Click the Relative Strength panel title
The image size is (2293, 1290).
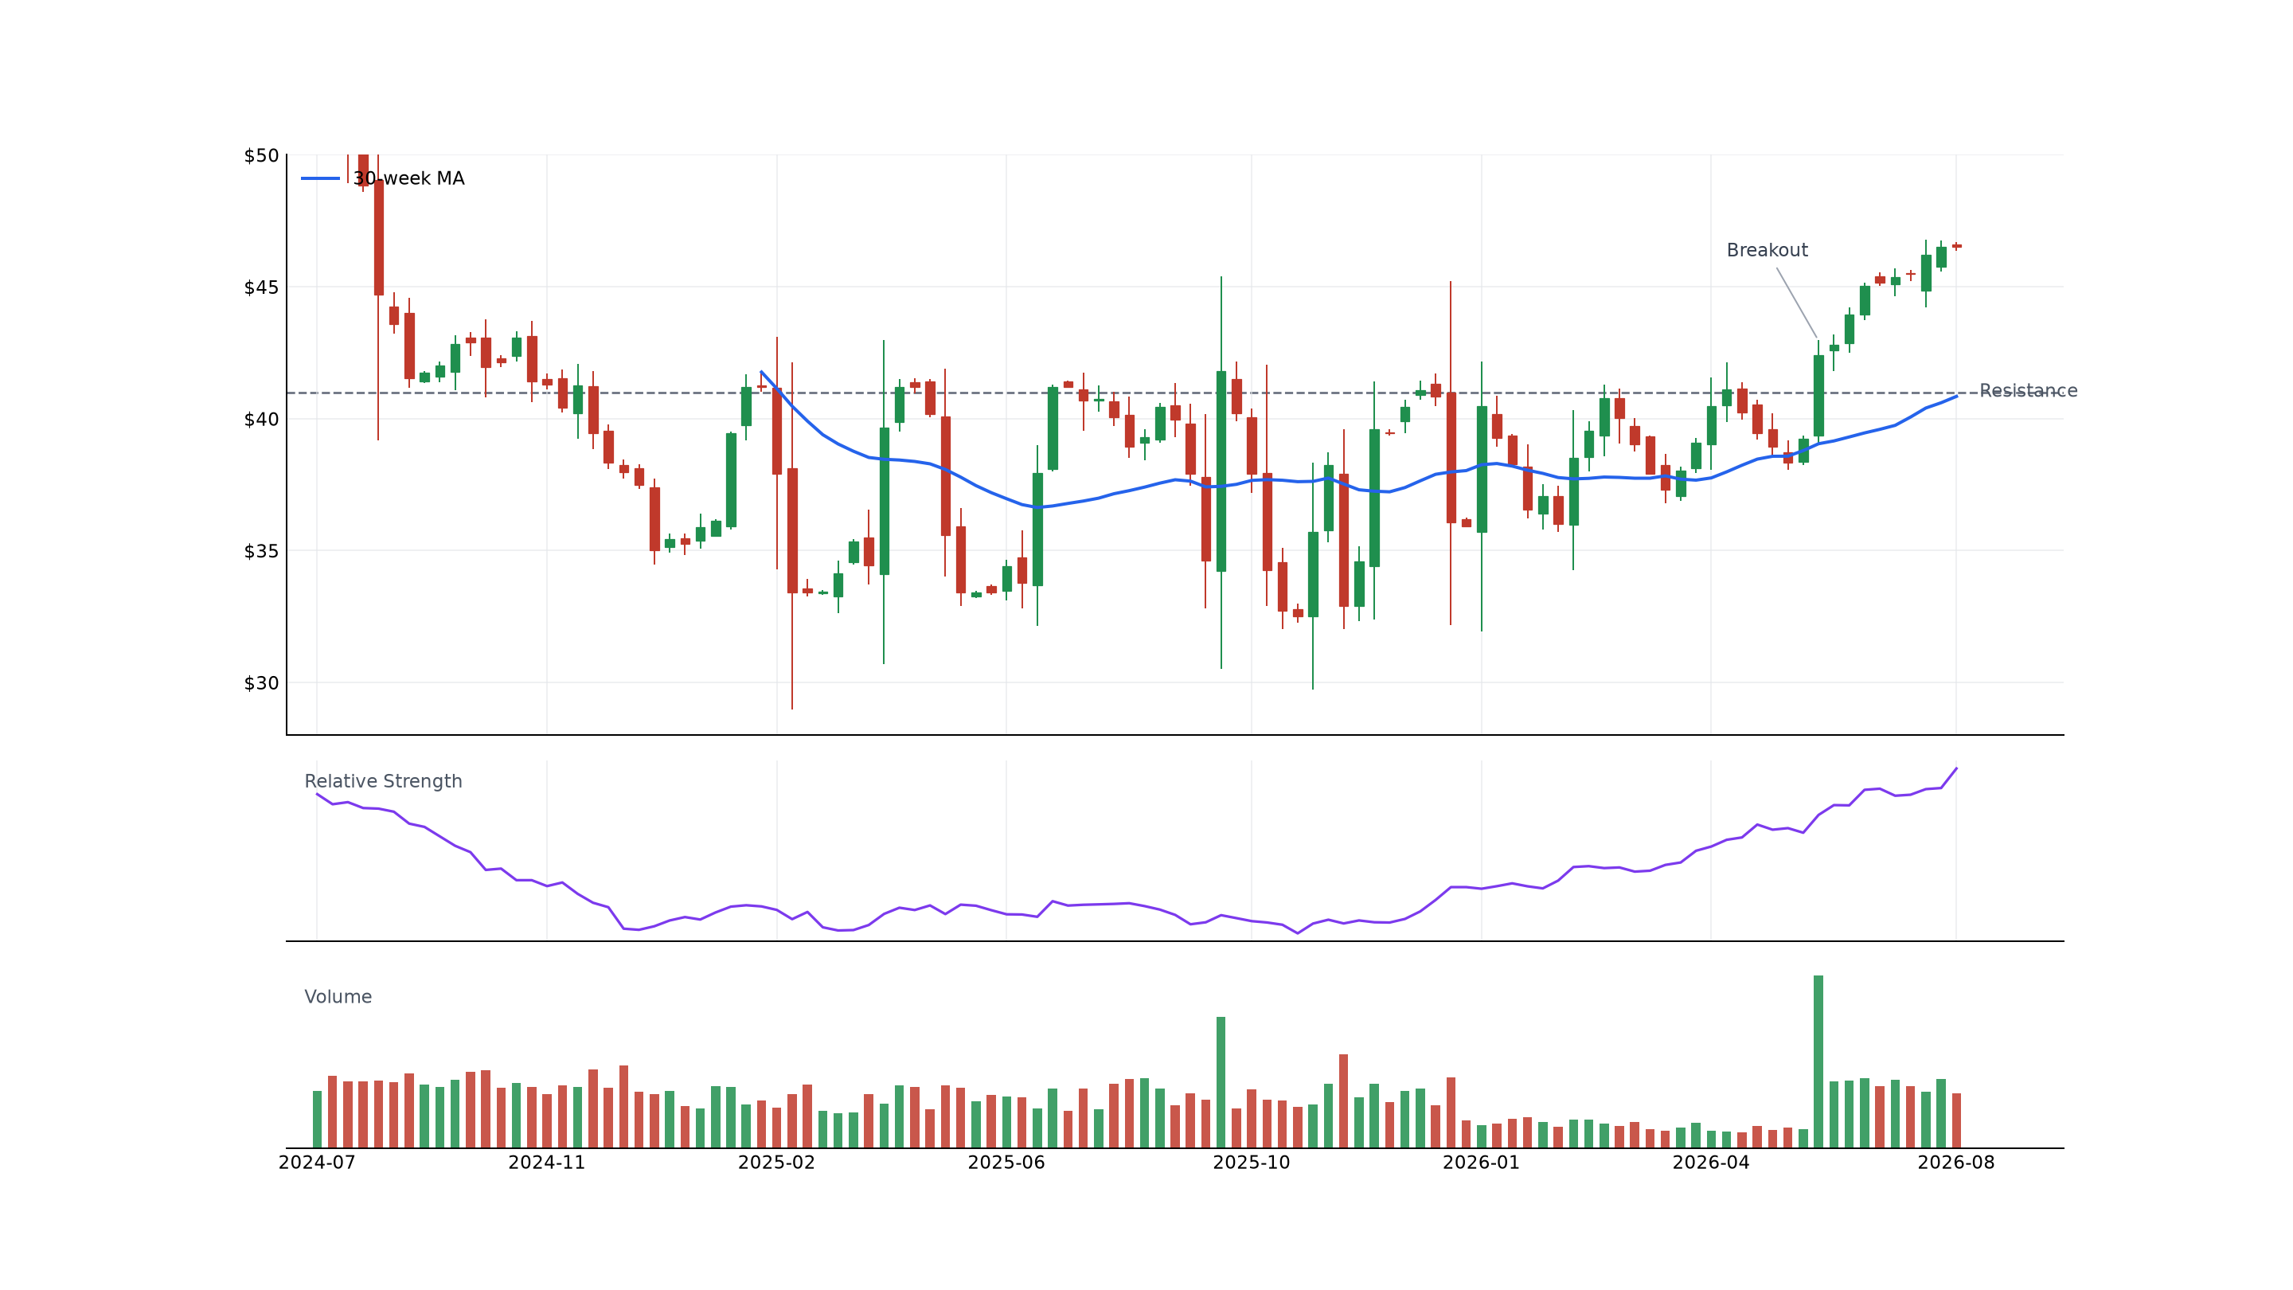click(384, 782)
